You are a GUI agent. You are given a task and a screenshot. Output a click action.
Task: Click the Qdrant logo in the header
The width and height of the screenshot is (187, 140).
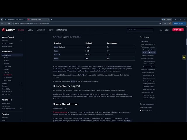pyautogui.click(x=9, y=30)
